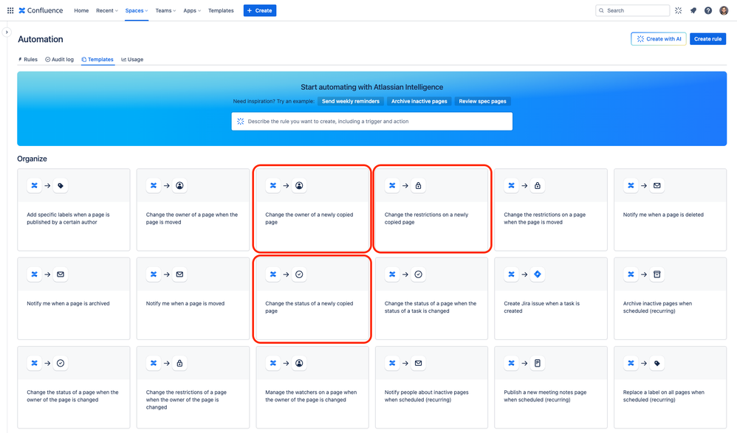
Task: Open 'Archive inactive pages when scheduled (recurring)' text
Action: pyautogui.click(x=657, y=307)
